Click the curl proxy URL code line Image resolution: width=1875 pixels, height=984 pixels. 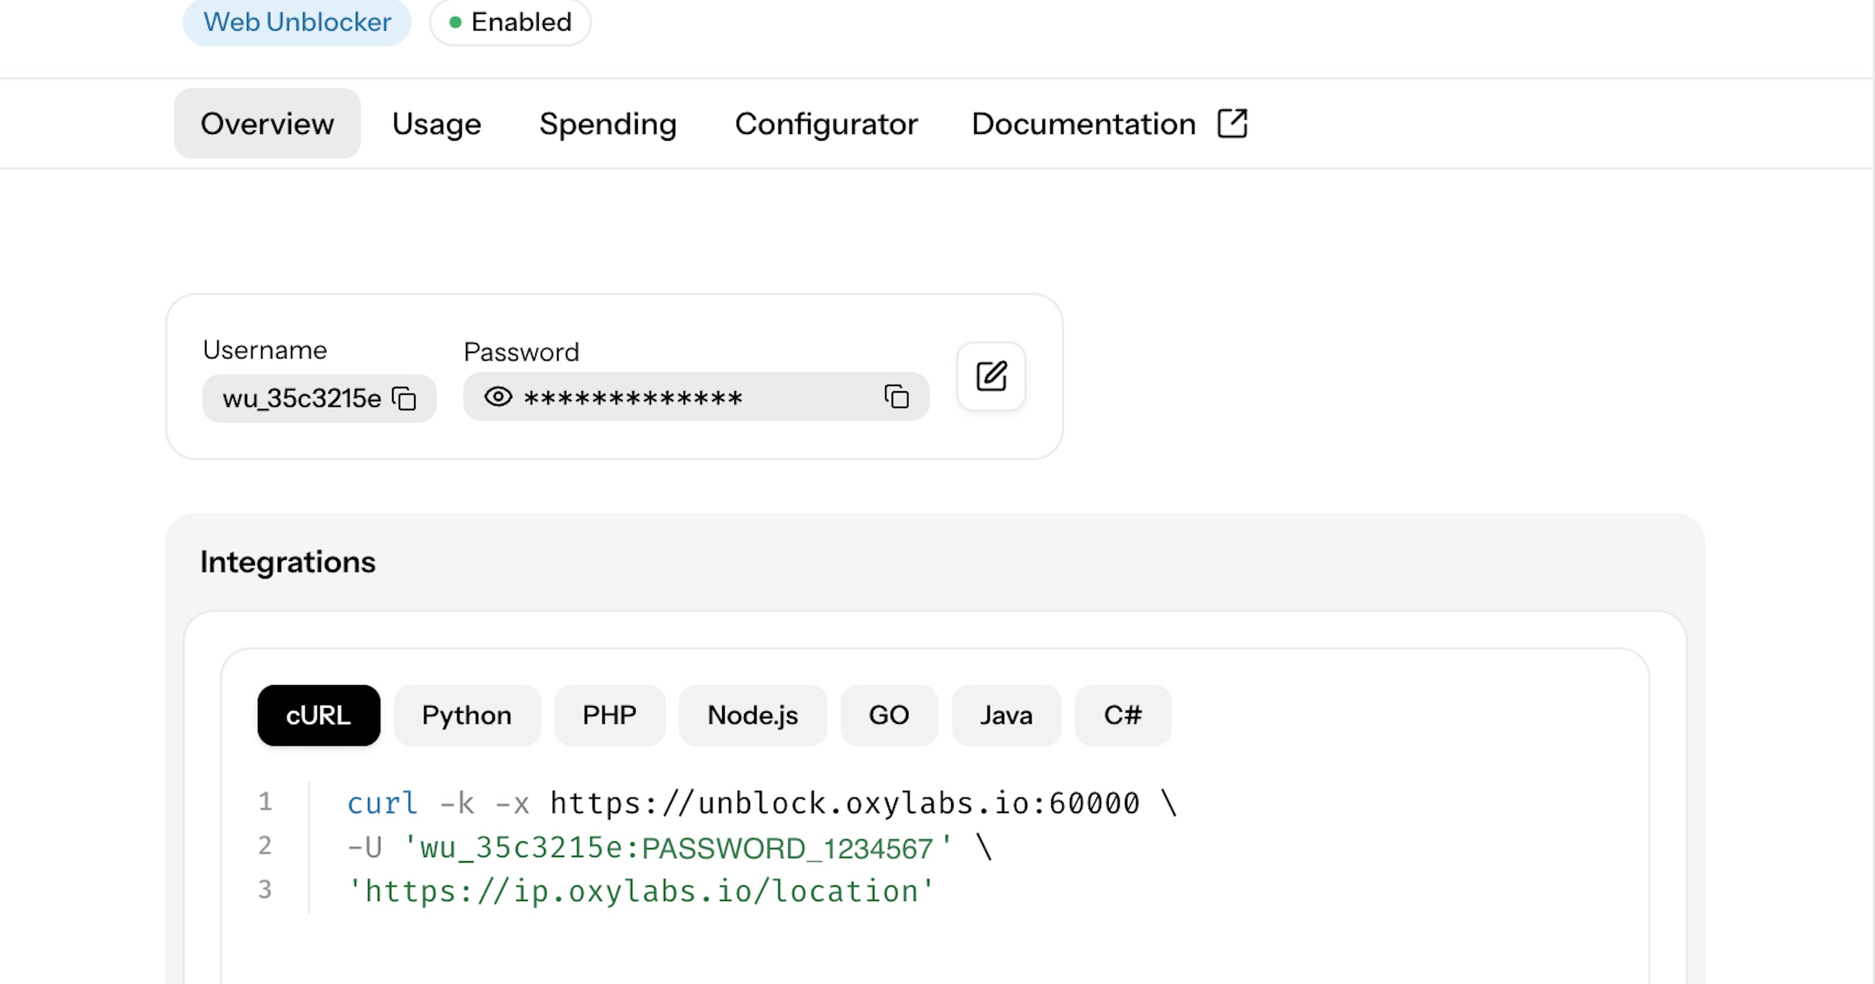click(x=762, y=803)
